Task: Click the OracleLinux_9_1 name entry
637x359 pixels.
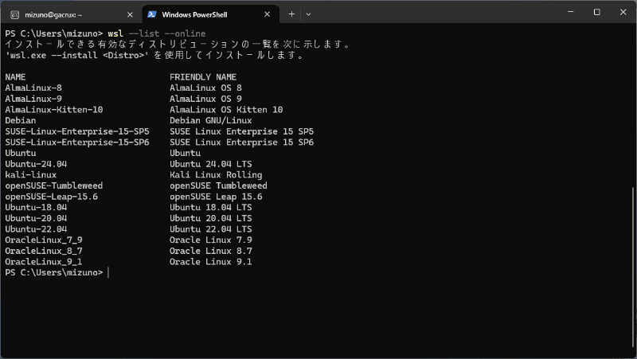Action: coord(44,262)
